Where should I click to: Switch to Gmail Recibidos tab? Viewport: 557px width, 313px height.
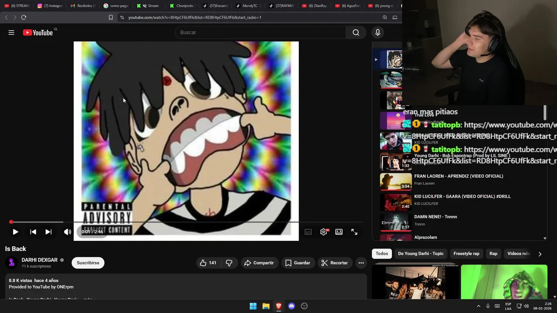[x=83, y=6]
